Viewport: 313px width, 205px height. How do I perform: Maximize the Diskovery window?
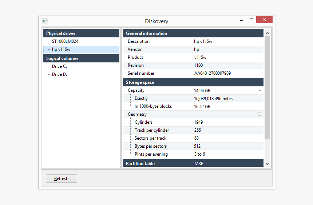(251, 20)
